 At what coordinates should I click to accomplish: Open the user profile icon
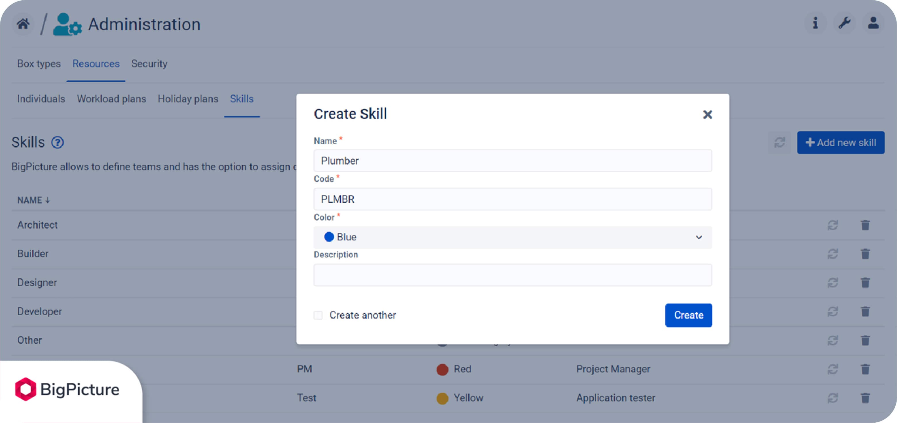(x=873, y=23)
